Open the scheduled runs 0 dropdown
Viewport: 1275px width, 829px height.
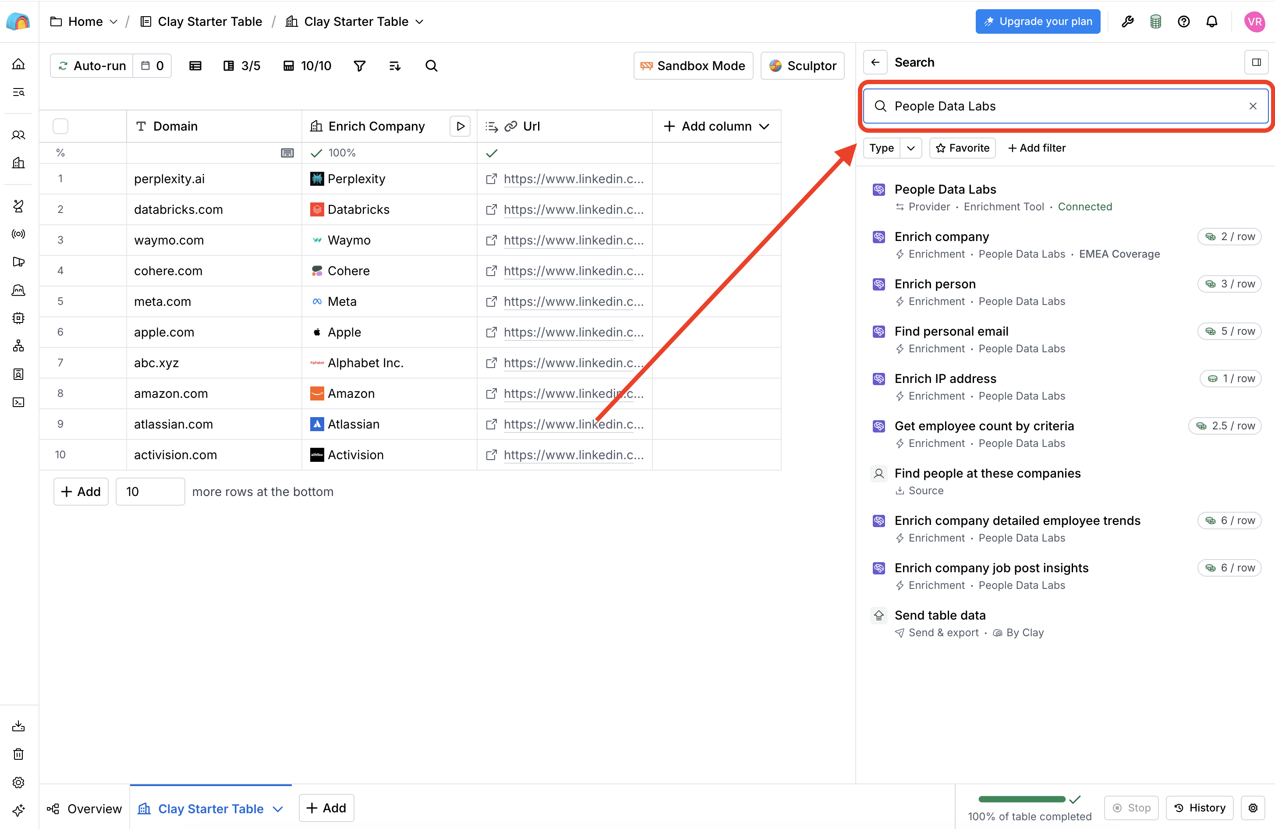coord(152,66)
